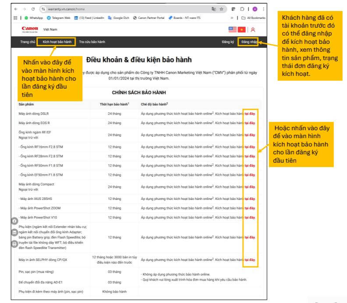Show more bookmarks with the chevron
Screen dimensions: 347x303
coord(232,18)
